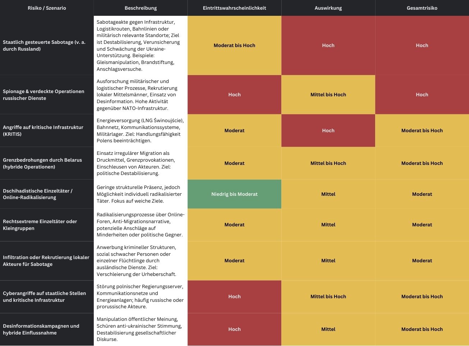The width and height of the screenshot is (469, 346).
Task: Click the 'Gesamtrisiko' column header
Action: [x=422, y=8]
